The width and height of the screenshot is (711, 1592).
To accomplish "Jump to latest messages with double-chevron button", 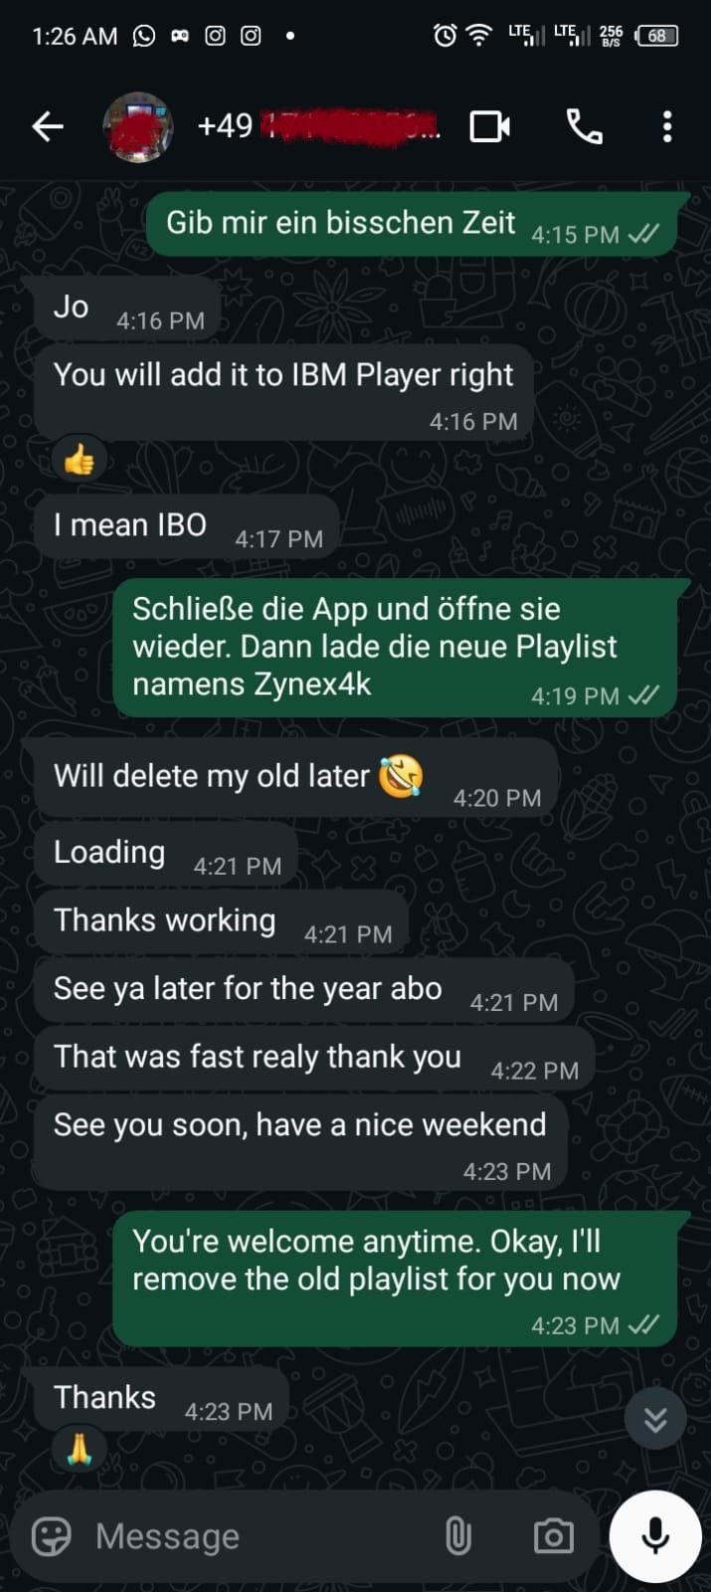I will pyautogui.click(x=655, y=1419).
